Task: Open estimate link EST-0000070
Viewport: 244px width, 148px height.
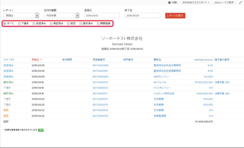Action: [100, 82]
